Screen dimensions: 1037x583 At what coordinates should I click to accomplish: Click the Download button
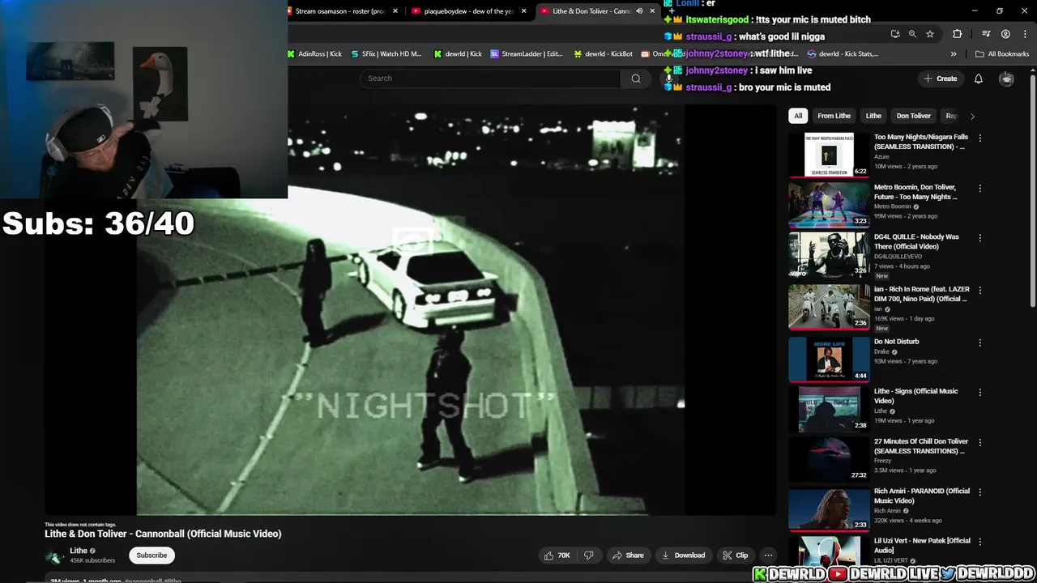[683, 555]
